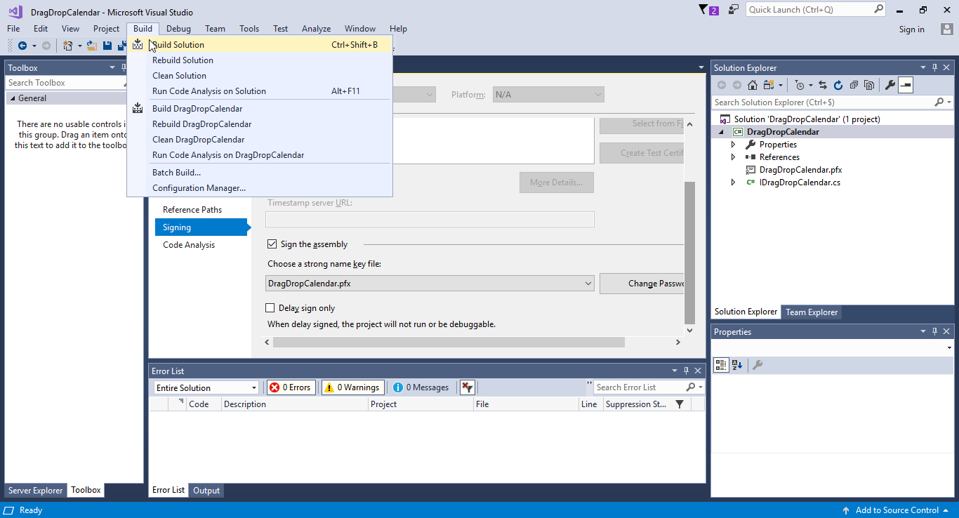This screenshot has height=518, width=959.
Task: Choose Build Solution menu item
Action: click(260, 45)
